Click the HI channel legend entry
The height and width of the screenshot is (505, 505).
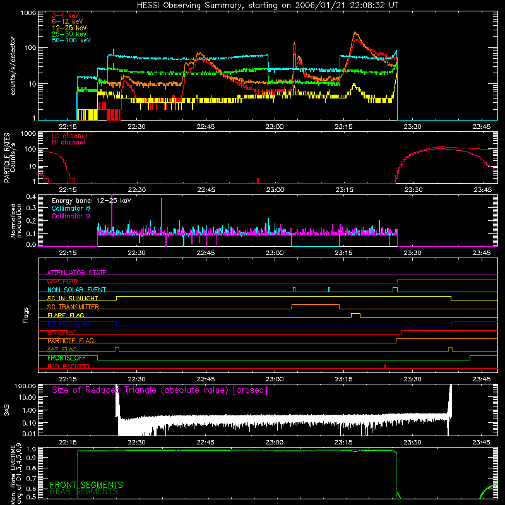tap(69, 142)
